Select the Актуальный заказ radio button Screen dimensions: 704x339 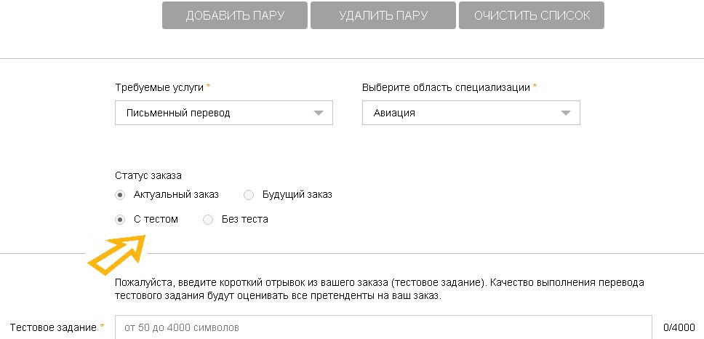(x=120, y=195)
